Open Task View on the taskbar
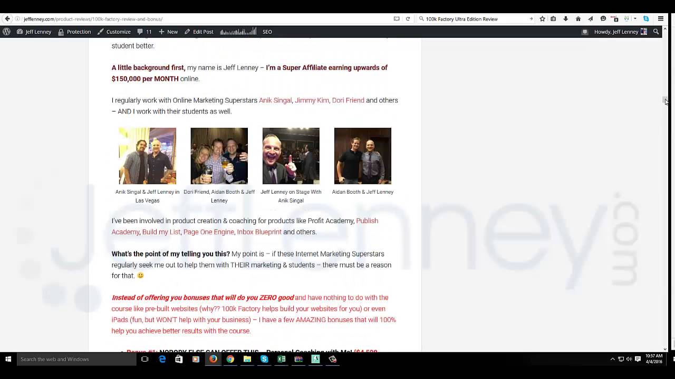 tap(144, 359)
